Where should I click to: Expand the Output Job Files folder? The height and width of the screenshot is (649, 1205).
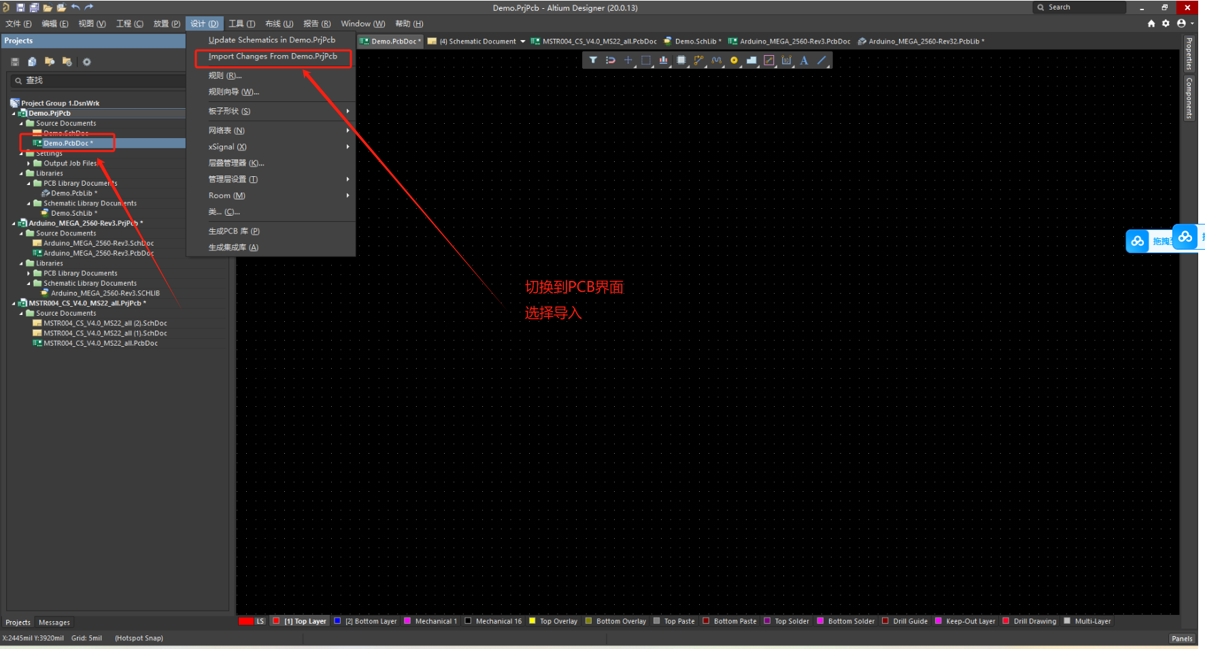coord(29,163)
